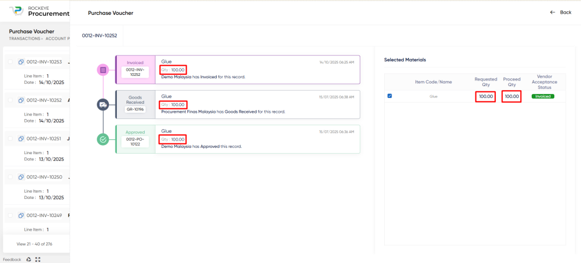Open purchase order 0012-PO-10122 badge
The height and width of the screenshot is (263, 581).
coord(135,141)
